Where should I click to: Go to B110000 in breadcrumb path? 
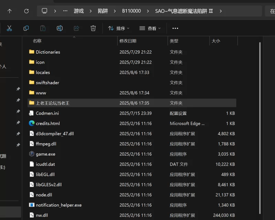click(x=131, y=11)
